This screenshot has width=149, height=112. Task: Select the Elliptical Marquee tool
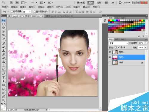4,24
